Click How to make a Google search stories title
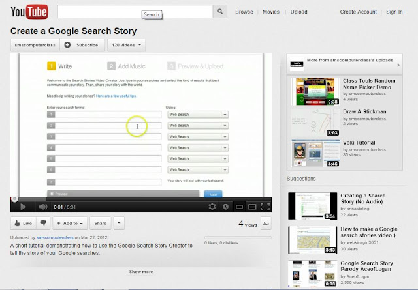This screenshot has width=418, height=290. (369, 232)
